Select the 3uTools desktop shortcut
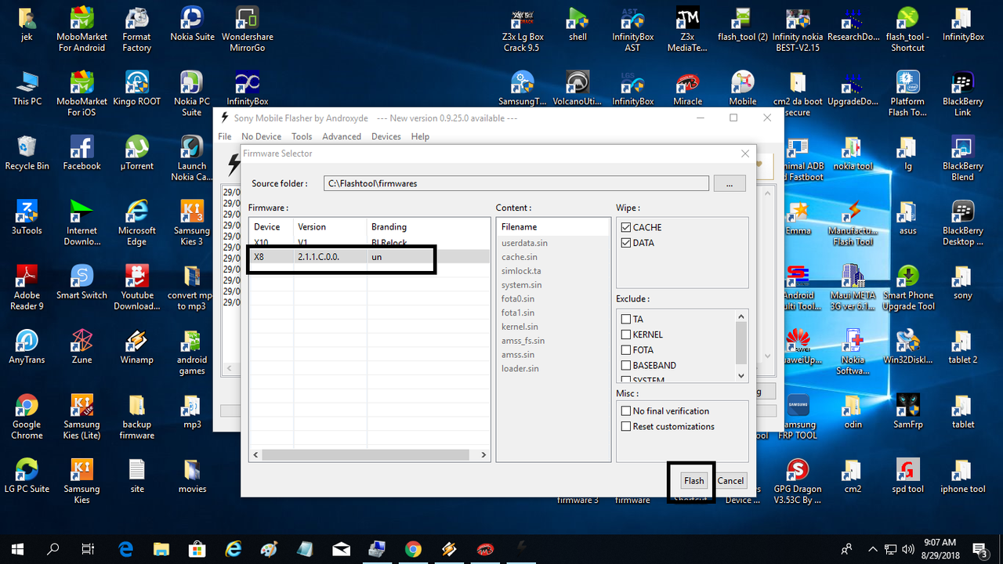Image resolution: width=1003 pixels, height=564 pixels. click(27, 217)
